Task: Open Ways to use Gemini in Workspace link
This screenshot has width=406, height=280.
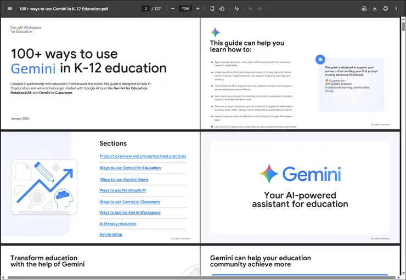Action: (130, 212)
